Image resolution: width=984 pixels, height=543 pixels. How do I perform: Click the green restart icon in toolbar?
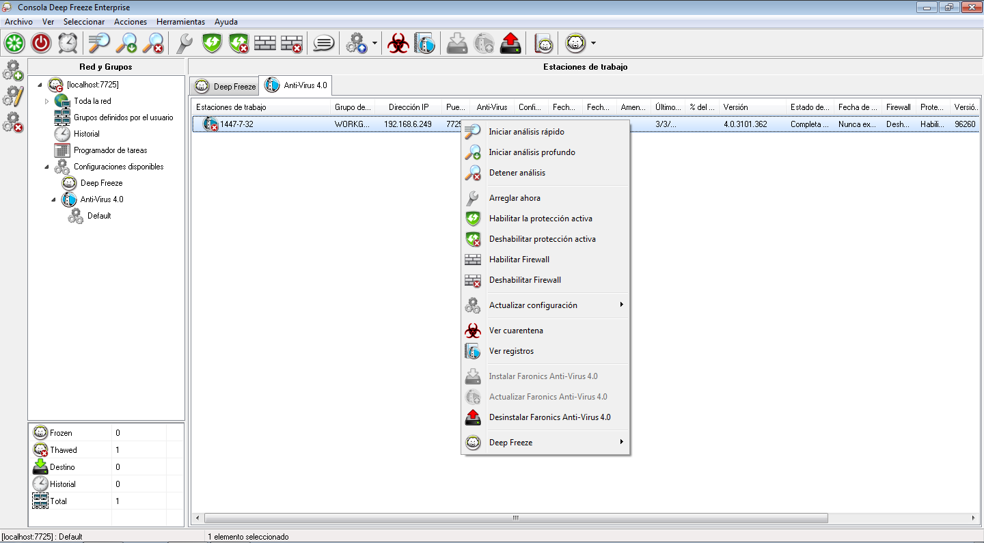(14, 44)
